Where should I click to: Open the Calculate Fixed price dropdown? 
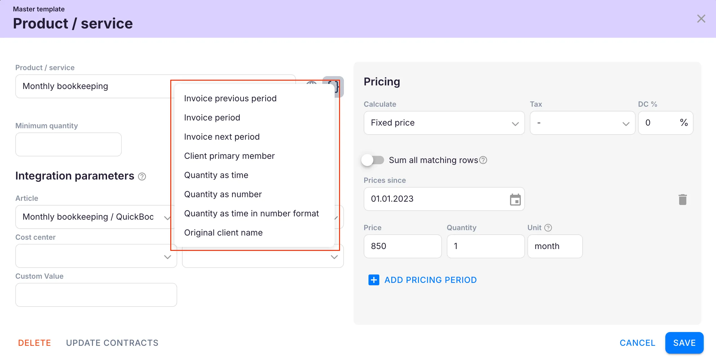pos(444,123)
